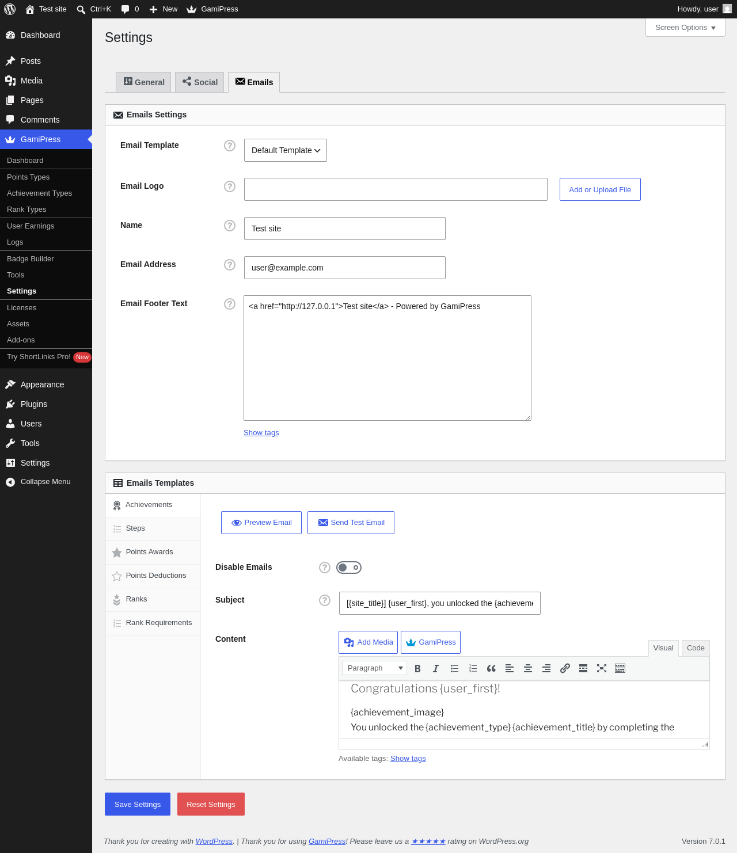Select the Achievements email template tab
Screen dimensions: 737x853
(153, 505)
